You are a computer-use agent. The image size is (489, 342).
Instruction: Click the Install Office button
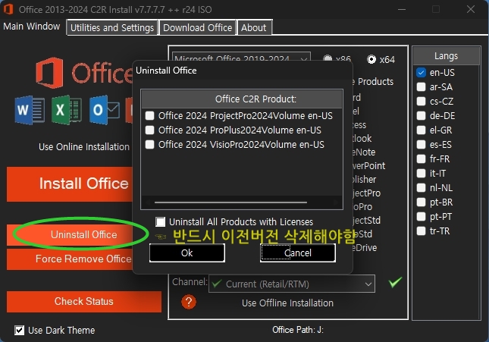point(70,184)
